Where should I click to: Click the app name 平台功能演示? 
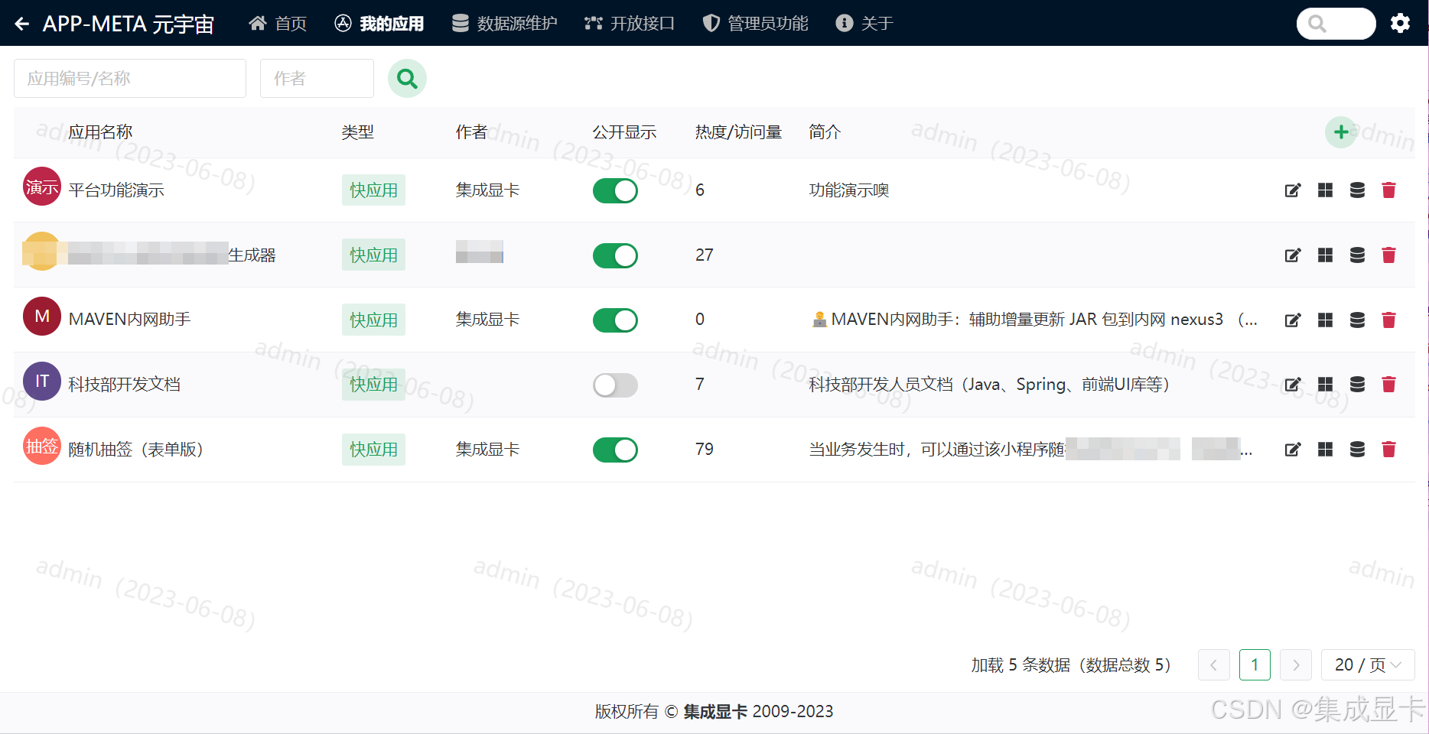click(x=116, y=190)
